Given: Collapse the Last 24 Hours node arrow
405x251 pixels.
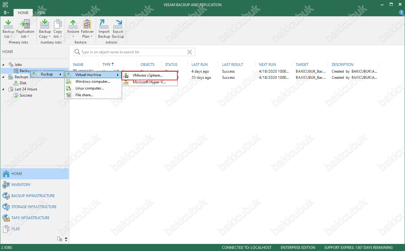Looking at the screenshot, I should tap(3, 89).
